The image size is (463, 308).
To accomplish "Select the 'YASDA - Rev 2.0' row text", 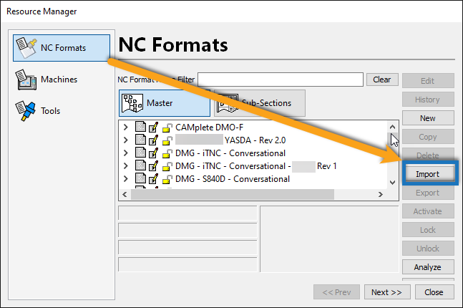I will tap(255, 140).
